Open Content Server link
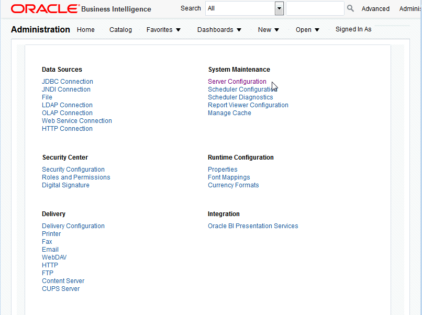The height and width of the screenshot is (315, 422). click(x=63, y=281)
